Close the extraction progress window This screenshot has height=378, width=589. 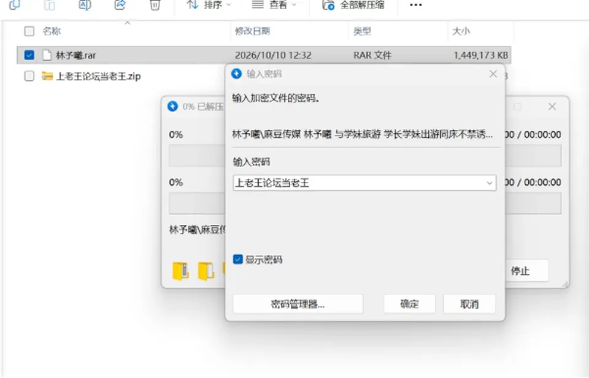[x=552, y=107]
